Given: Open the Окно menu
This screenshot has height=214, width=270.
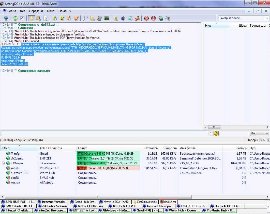Looking at the screenshot, I should coord(51,11).
